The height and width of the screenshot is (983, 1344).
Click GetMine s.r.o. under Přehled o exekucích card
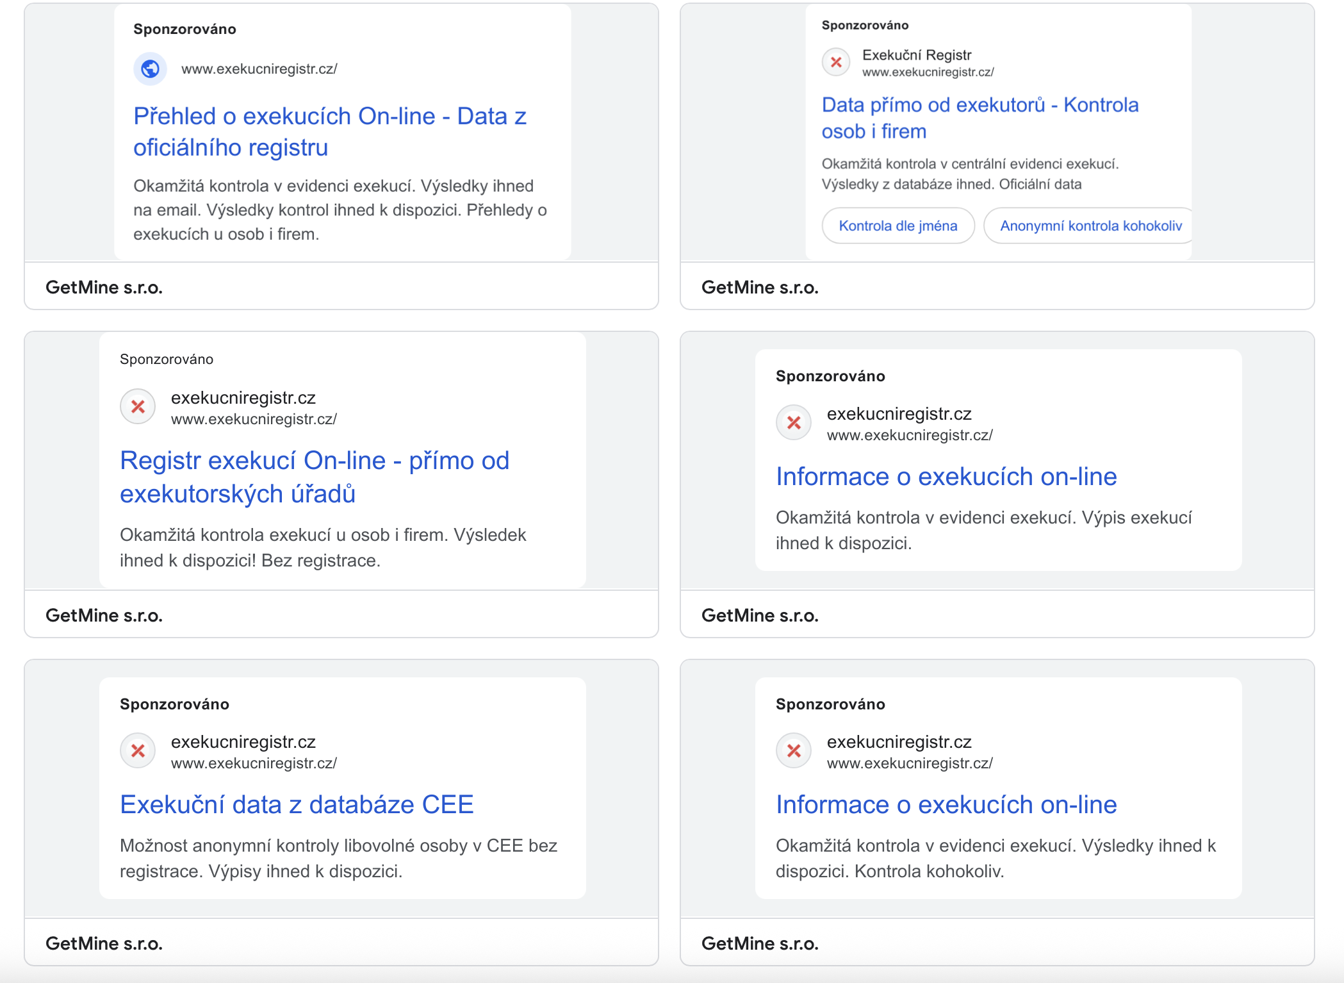coord(104,288)
